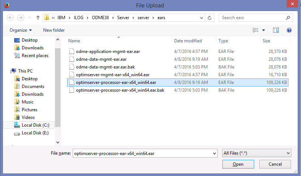Select Desktop under This PC
Image resolution: width=301 pixels, height=176 pixels.
[30, 79]
